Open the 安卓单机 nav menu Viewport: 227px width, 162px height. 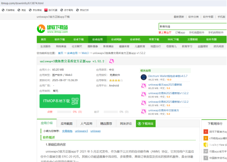[135, 39]
